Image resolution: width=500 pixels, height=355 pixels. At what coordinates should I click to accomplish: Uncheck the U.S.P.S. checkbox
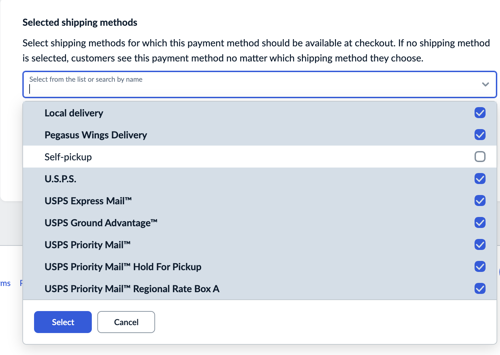tap(480, 179)
